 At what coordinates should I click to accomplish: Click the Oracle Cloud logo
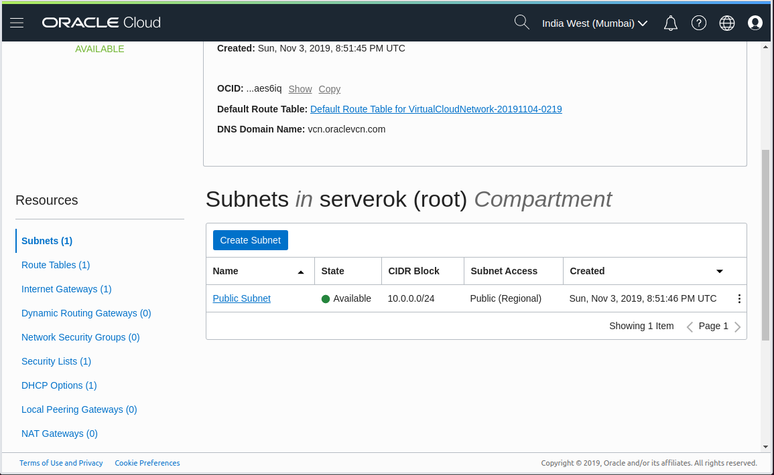click(x=101, y=22)
